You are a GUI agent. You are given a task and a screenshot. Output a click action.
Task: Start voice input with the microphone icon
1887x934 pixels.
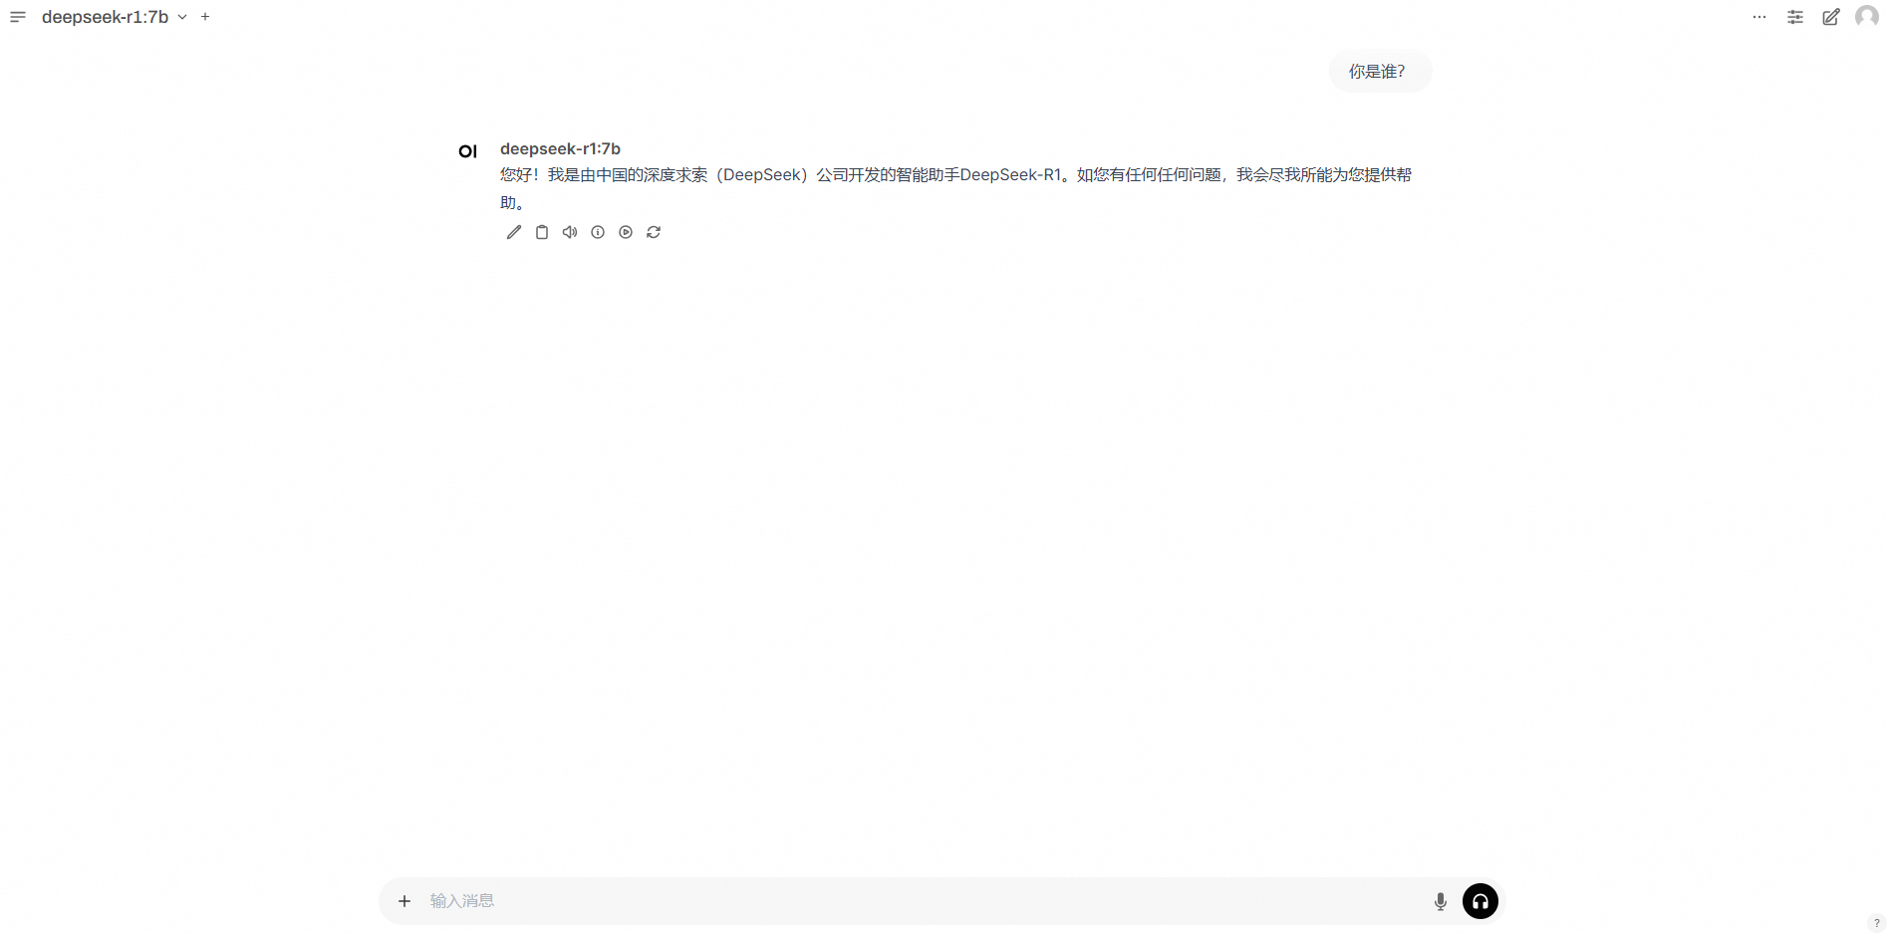point(1441,901)
